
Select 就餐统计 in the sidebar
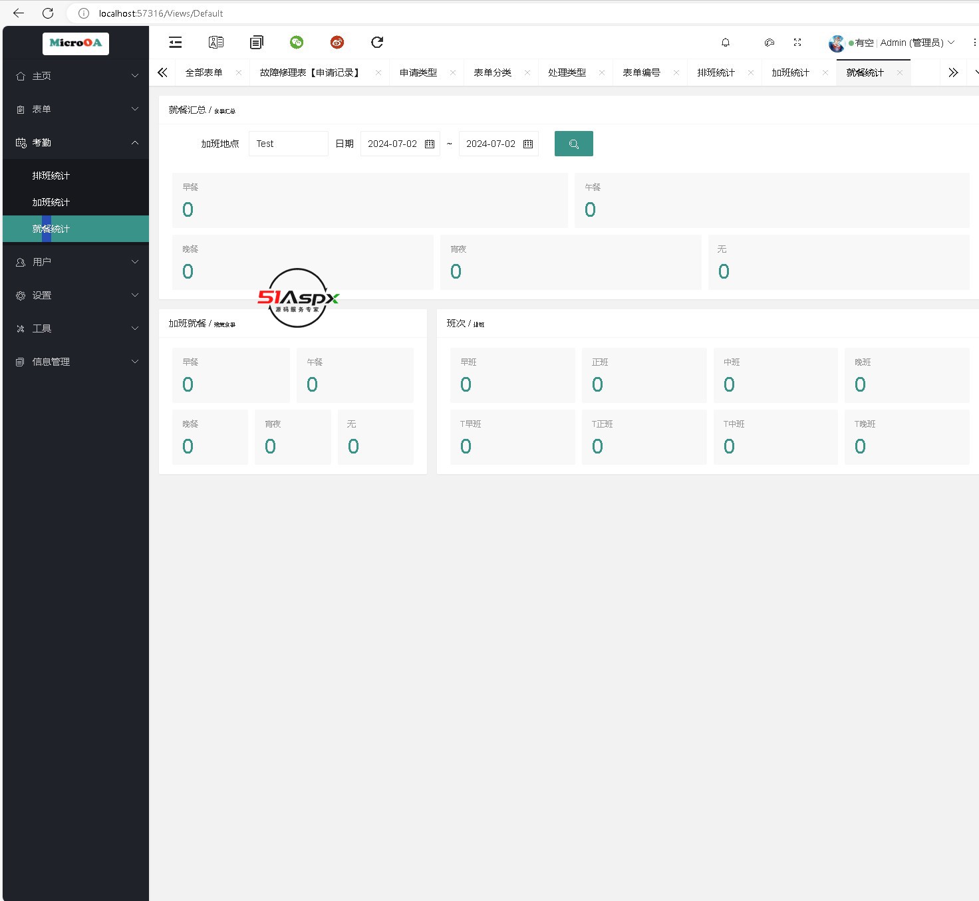click(76, 229)
